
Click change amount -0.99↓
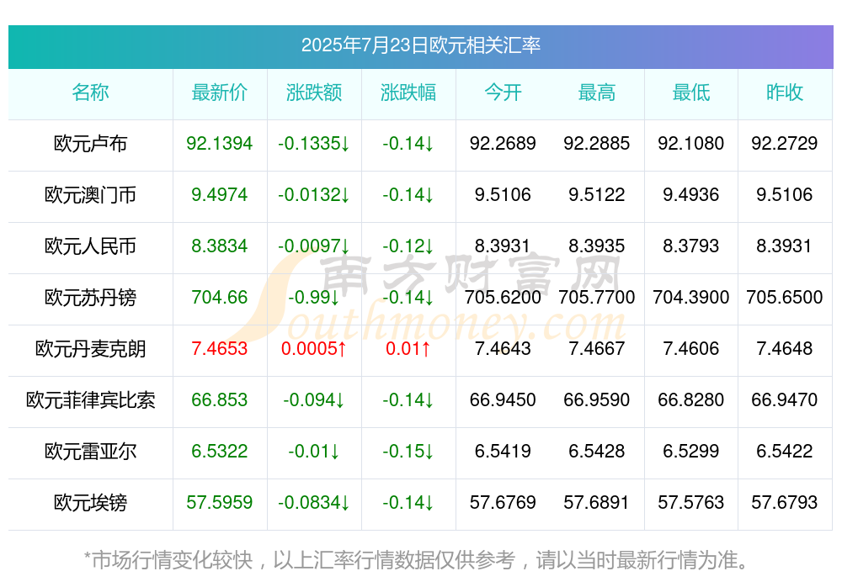(x=313, y=297)
